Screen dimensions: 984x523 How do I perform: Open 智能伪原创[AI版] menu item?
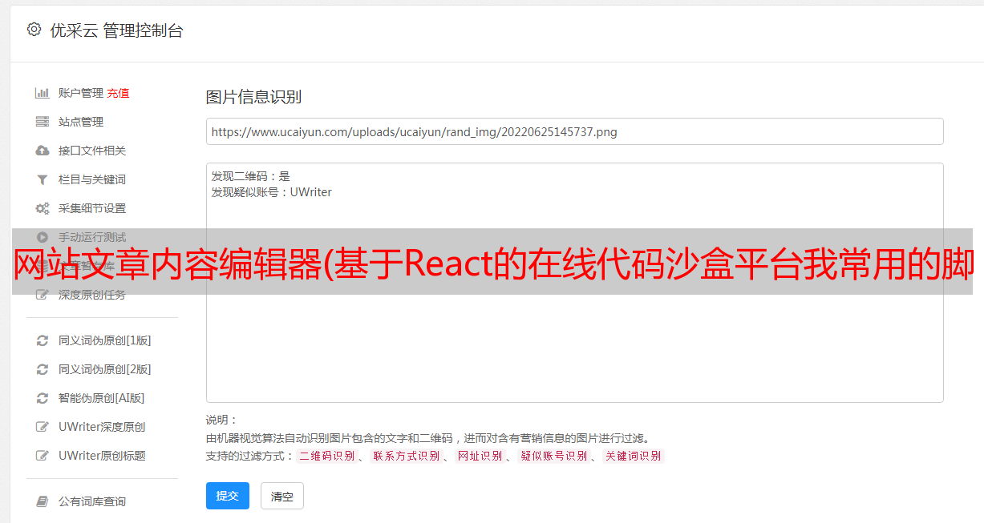coord(102,398)
